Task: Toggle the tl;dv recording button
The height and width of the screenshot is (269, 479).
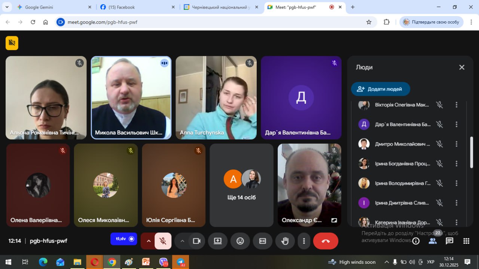Action: 124,239
